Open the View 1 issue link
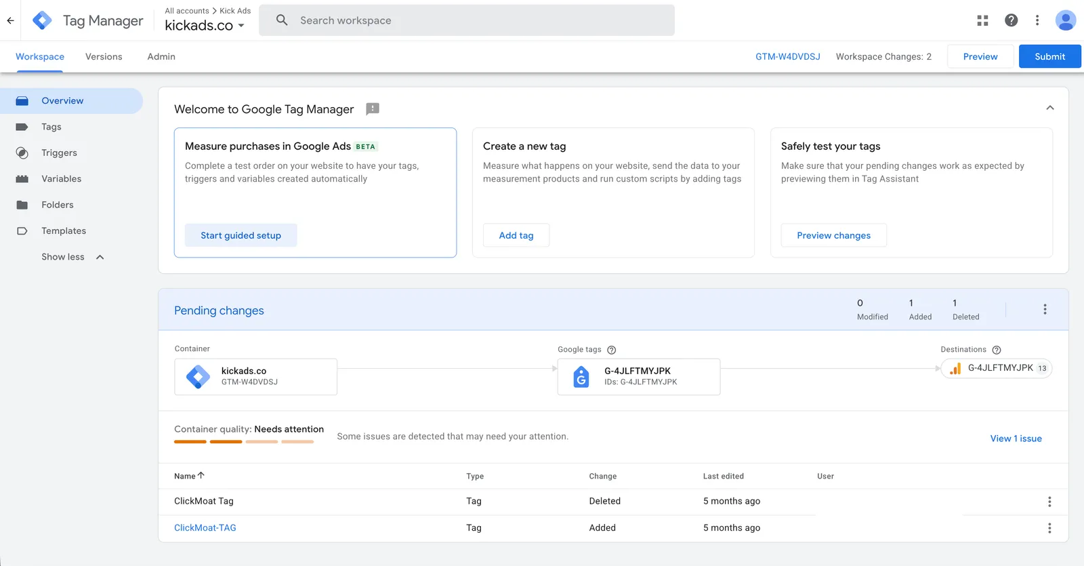The image size is (1084, 566). pyautogui.click(x=1016, y=439)
